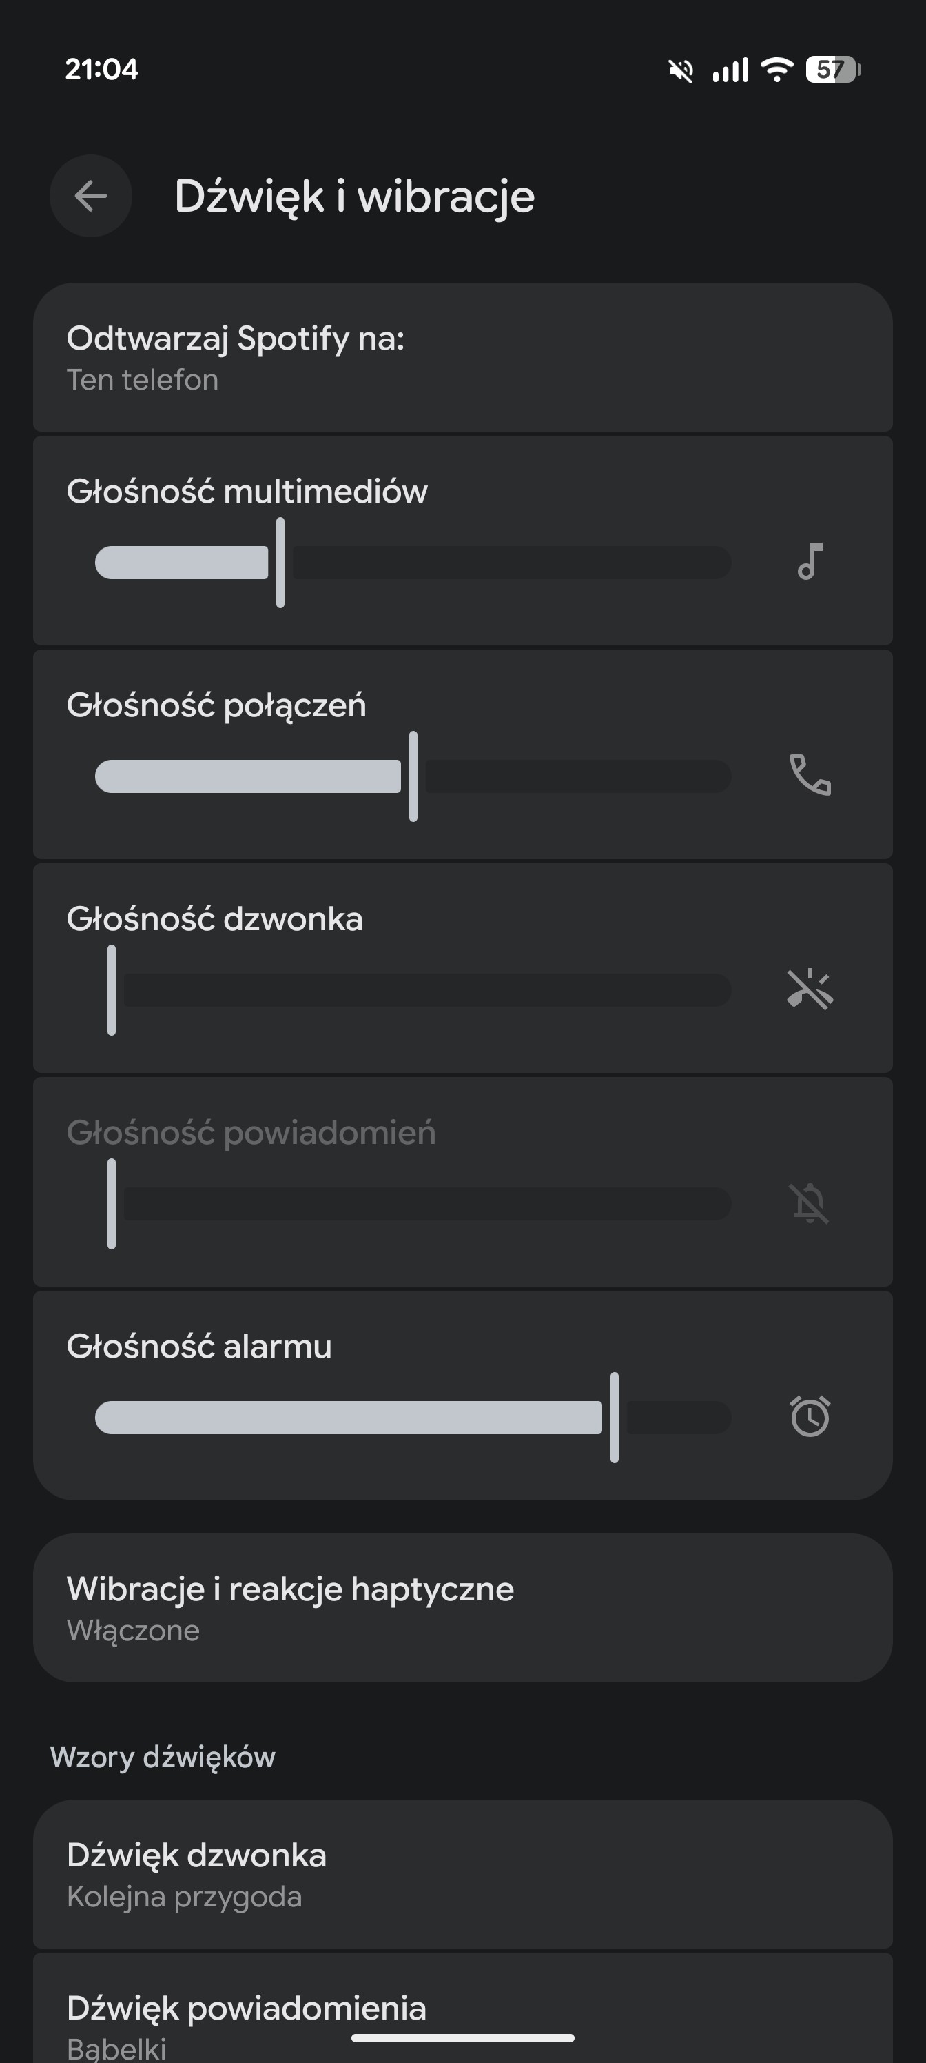
Task: Tap the phone call volume icon
Action: [x=810, y=775]
